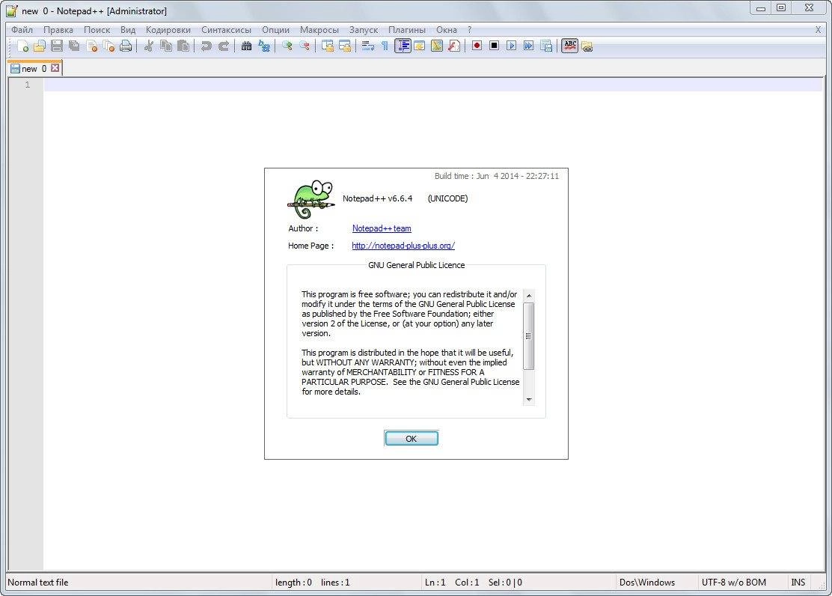Open the Макросы menu
832x596 pixels.
click(319, 30)
